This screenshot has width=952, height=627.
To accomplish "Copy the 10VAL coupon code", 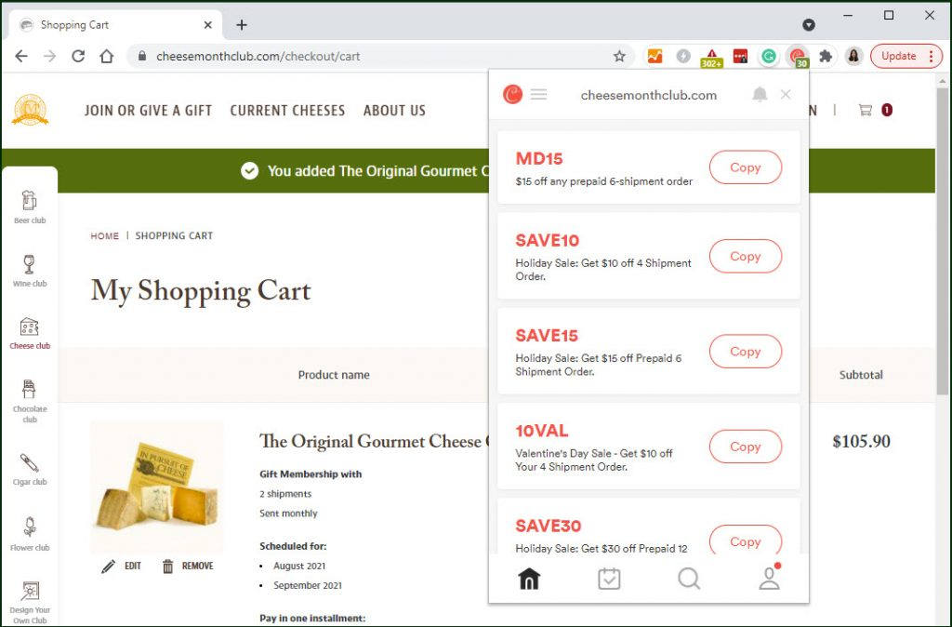I will (746, 447).
